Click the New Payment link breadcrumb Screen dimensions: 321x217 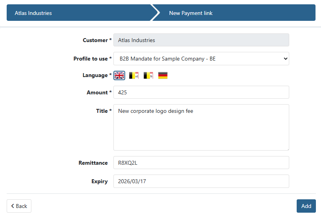coord(191,13)
